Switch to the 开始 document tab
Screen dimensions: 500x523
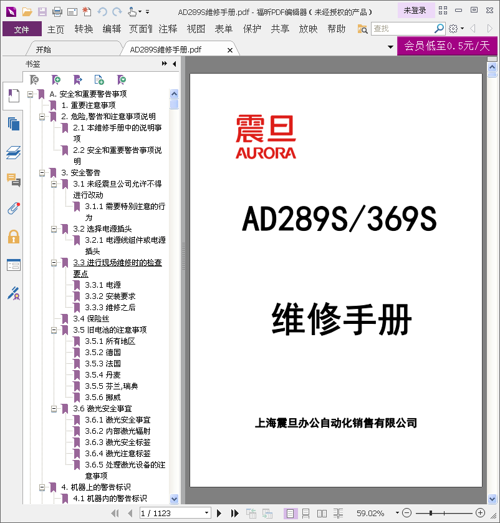tap(43, 50)
